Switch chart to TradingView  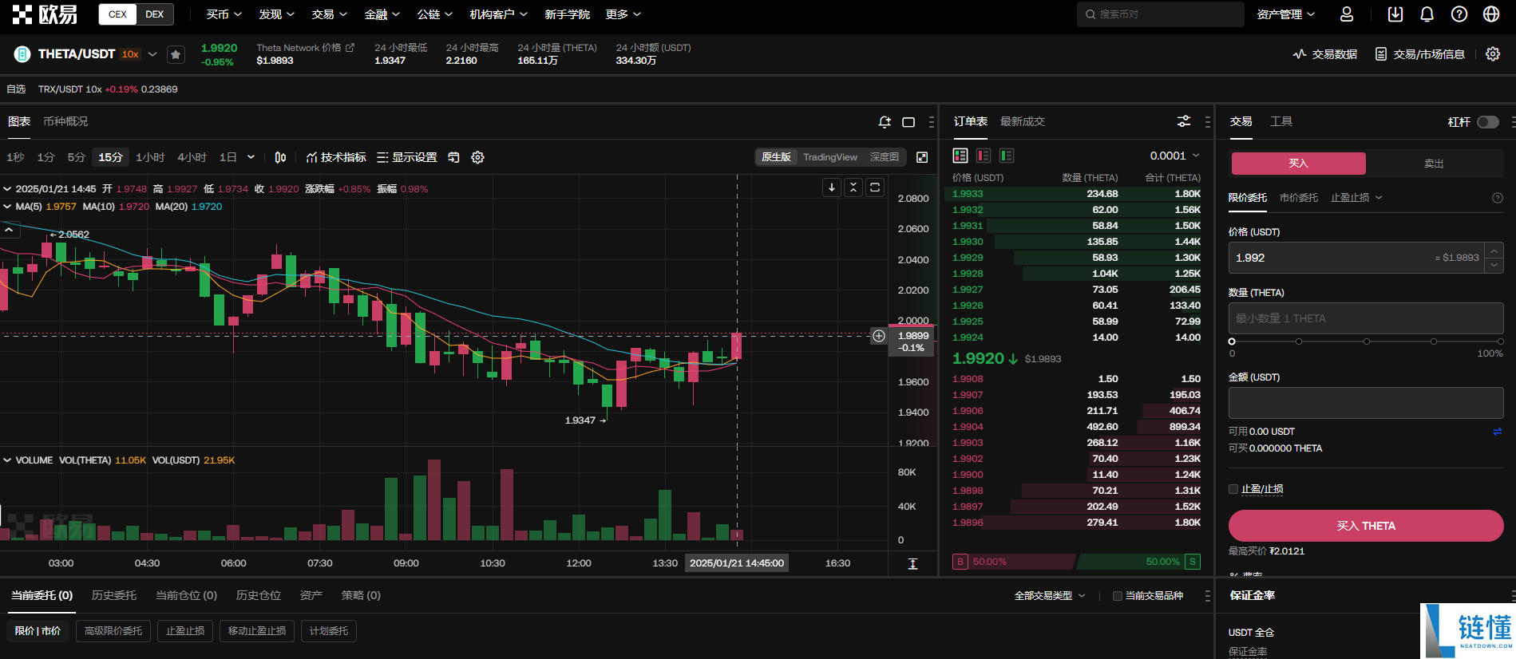(830, 157)
